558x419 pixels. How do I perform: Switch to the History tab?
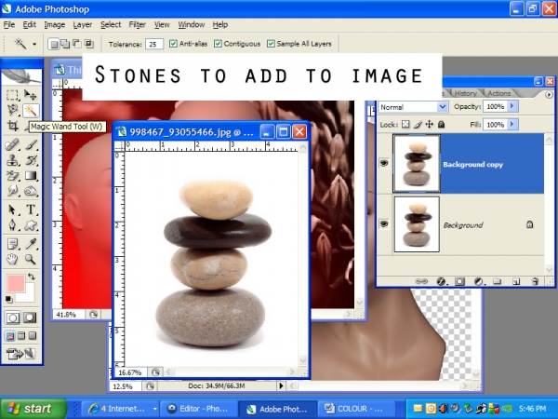(x=466, y=93)
